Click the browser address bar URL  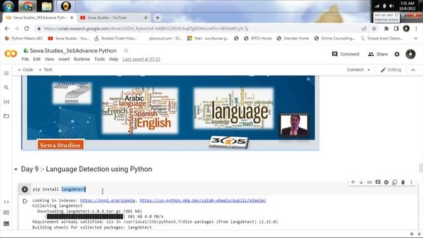click(146, 28)
